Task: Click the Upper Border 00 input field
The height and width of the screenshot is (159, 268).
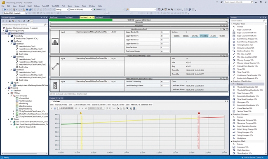Action: pyautogui.click(x=165, y=32)
